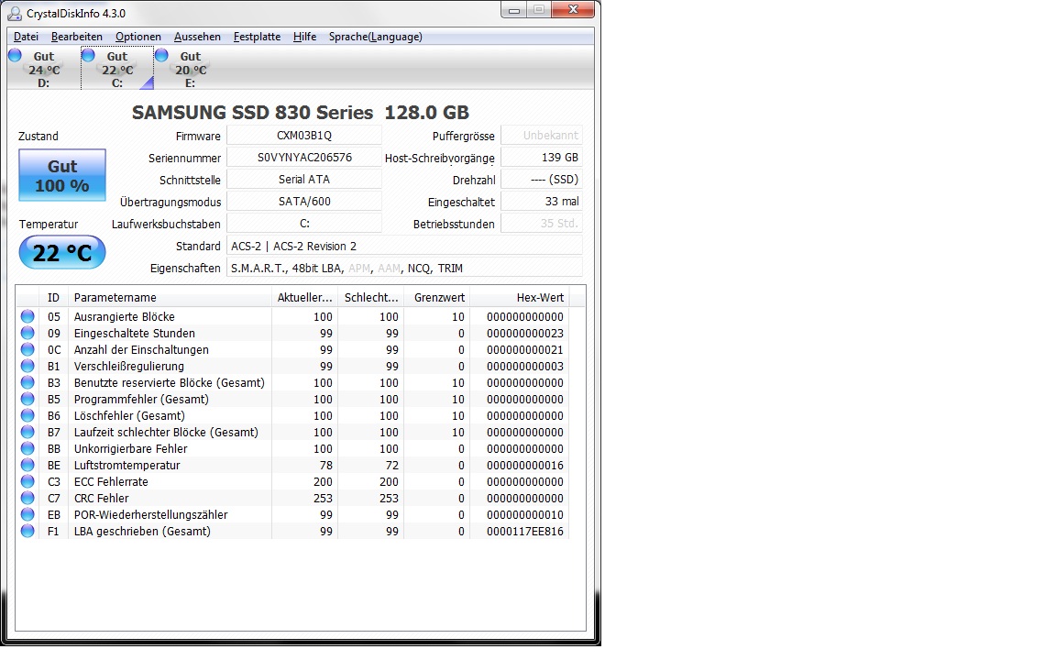Click the blue status orb of drive D:
Image resolution: width=1056 pixels, height=660 pixels.
15,55
